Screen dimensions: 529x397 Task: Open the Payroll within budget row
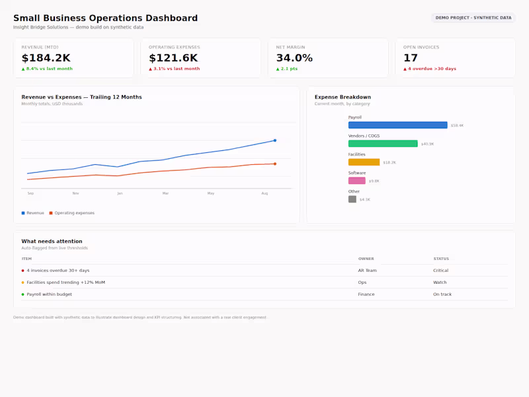click(264, 294)
